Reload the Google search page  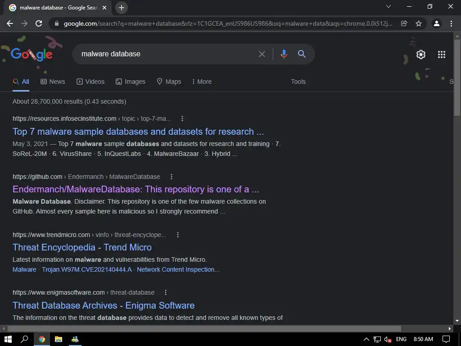coord(39,23)
